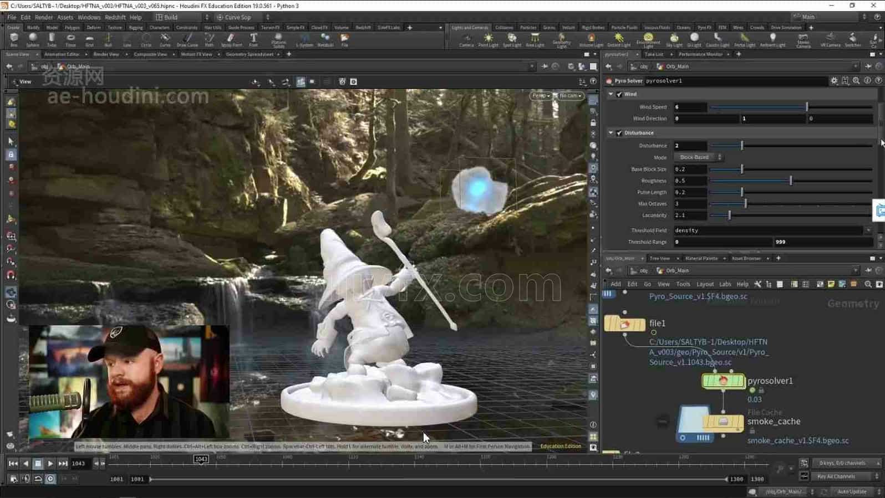Open the Disturbance Mode Block-Based dropdown

click(699, 157)
